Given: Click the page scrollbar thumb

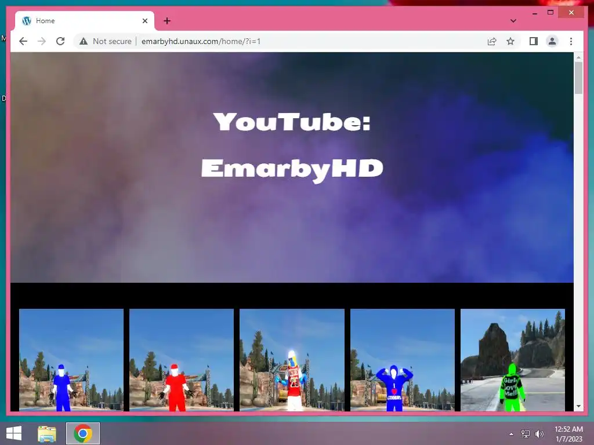Looking at the screenshot, I should [x=578, y=78].
